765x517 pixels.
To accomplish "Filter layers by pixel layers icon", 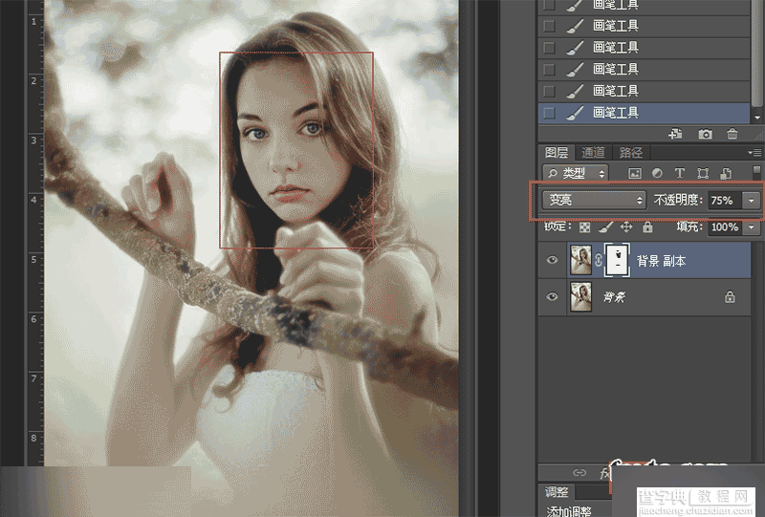I will pyautogui.click(x=635, y=173).
